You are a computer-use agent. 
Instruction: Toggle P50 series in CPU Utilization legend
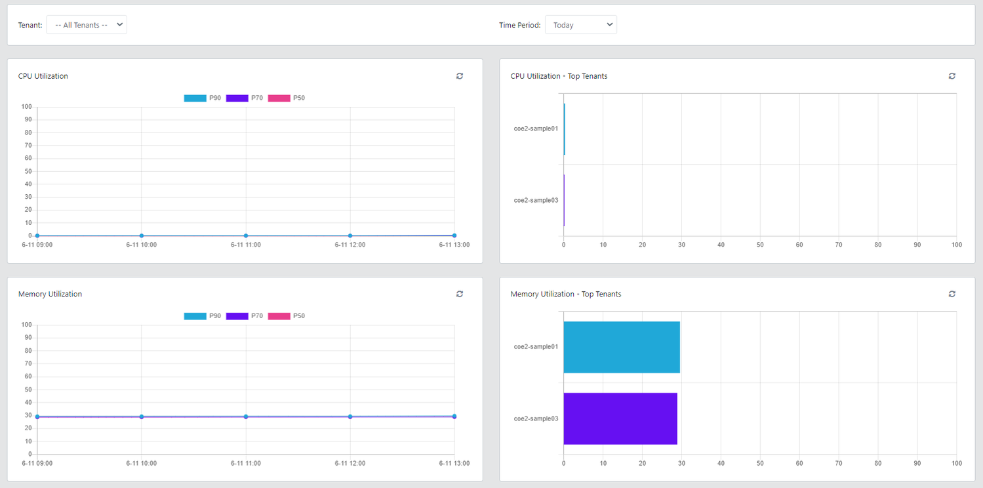point(287,98)
